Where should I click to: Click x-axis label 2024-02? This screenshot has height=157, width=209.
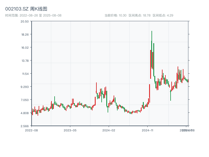pos(109,130)
